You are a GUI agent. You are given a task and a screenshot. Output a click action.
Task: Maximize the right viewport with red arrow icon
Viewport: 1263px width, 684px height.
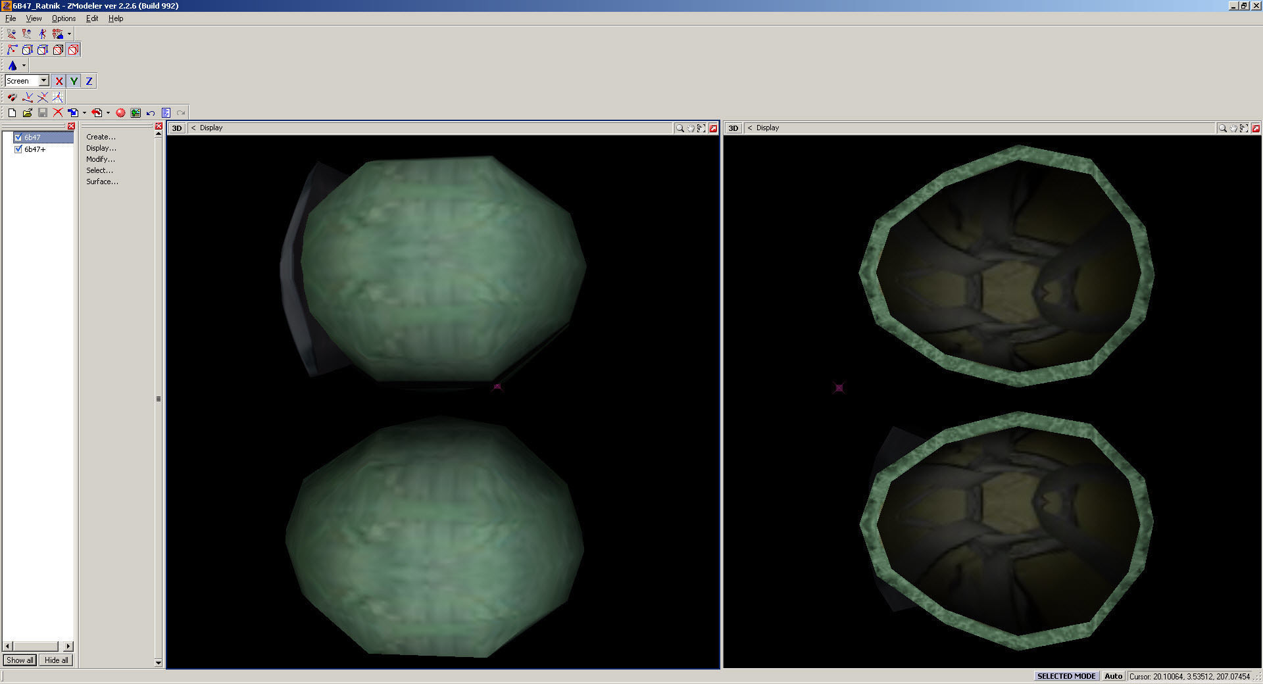click(1256, 128)
